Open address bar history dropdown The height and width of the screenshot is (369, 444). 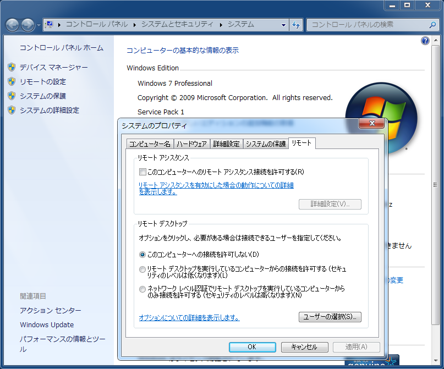pyautogui.click(x=283, y=25)
